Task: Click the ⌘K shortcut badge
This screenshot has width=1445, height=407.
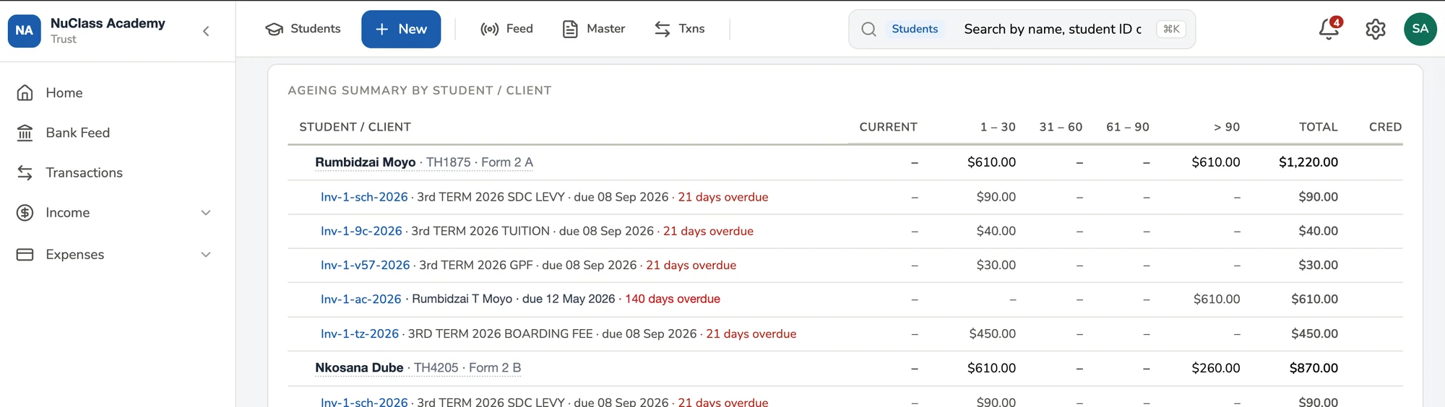Action: point(1171,29)
